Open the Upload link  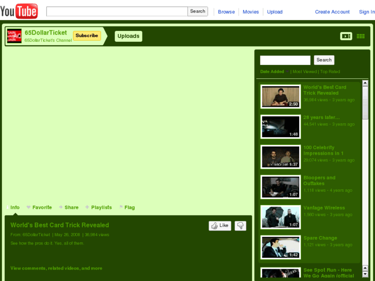274,12
